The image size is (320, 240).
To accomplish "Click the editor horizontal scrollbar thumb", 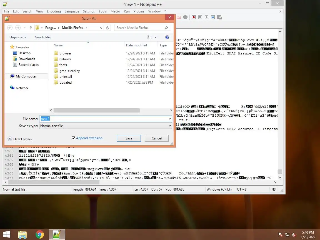I will (x=54, y=182).
